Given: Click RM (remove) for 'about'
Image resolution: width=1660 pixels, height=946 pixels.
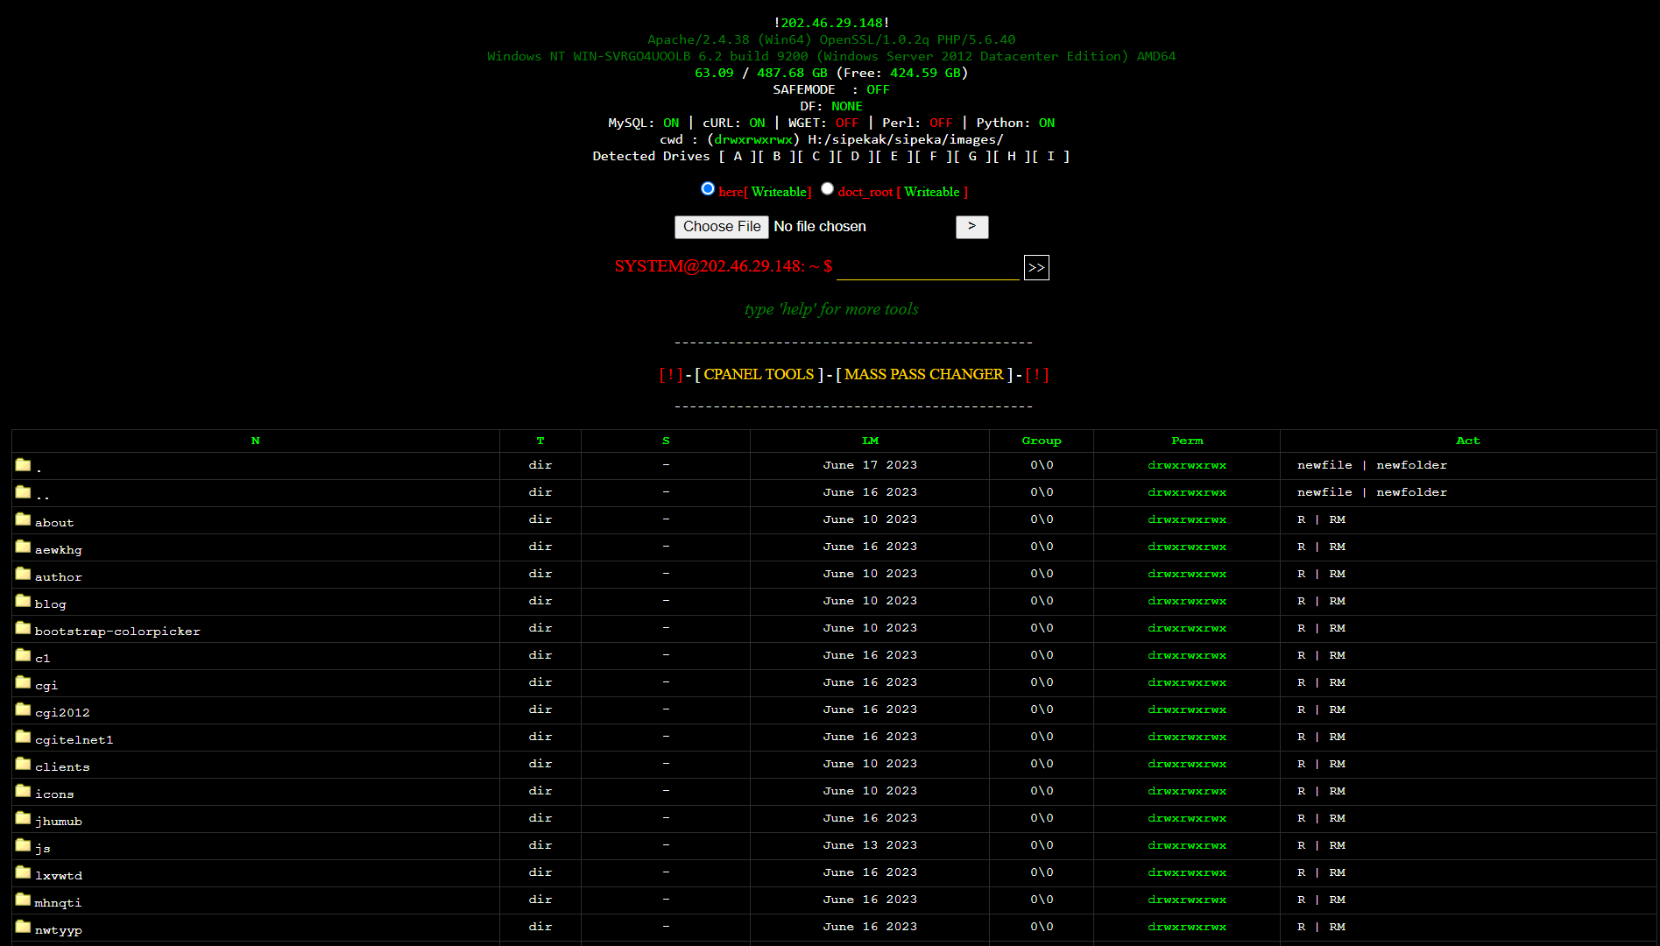Looking at the screenshot, I should (1337, 519).
